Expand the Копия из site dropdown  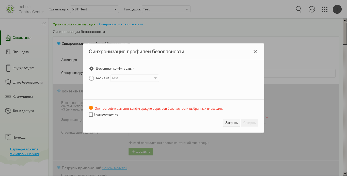coord(134,78)
